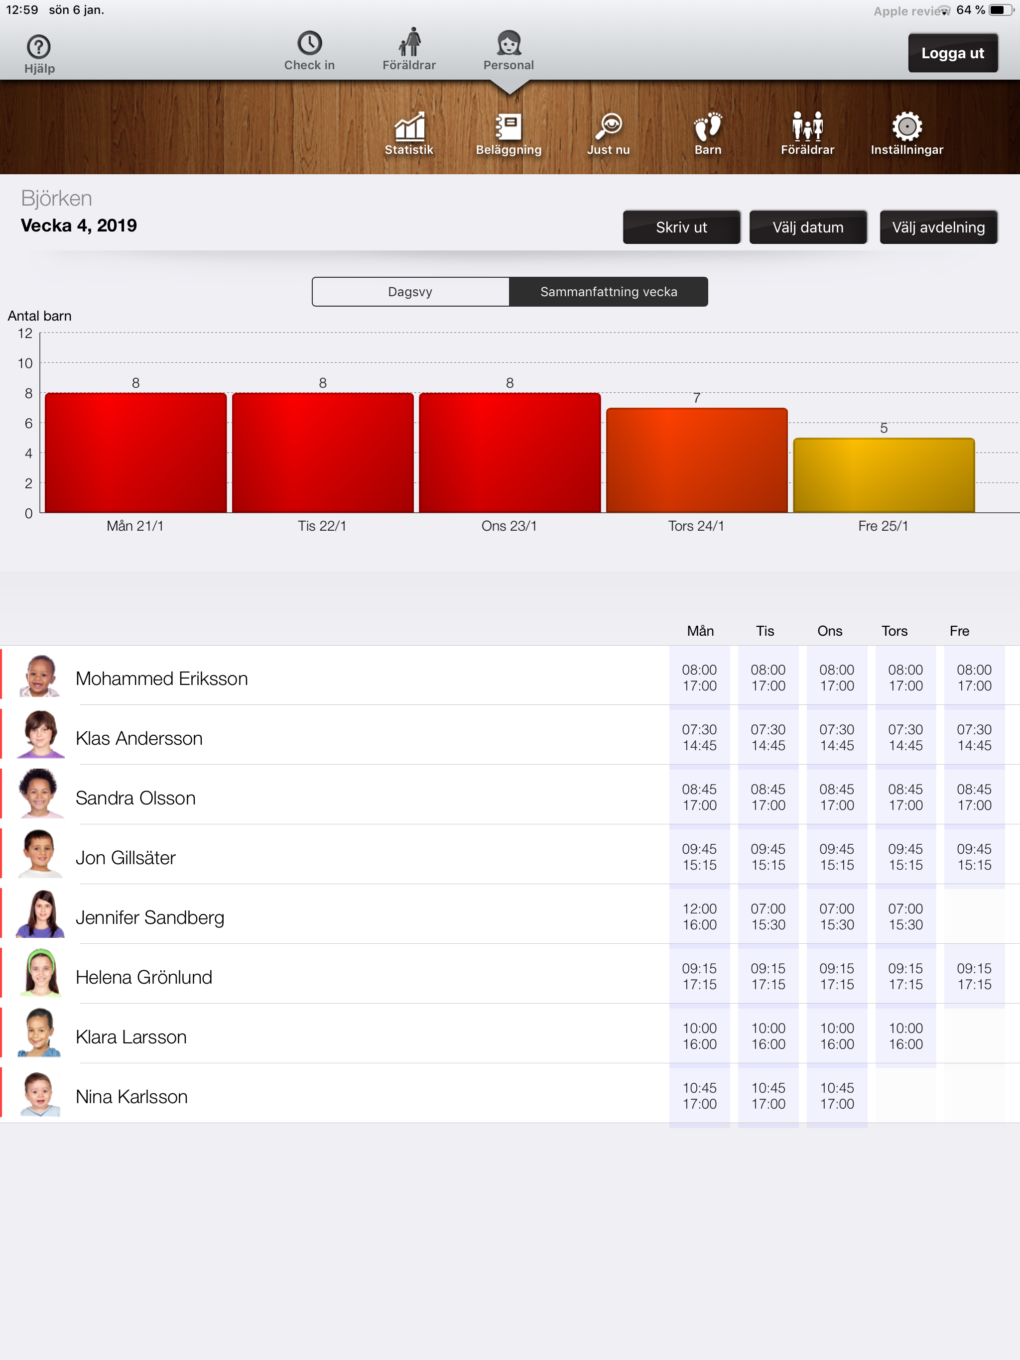Open Klas Andersson's photo
This screenshot has height=1360, width=1020.
coord(40,735)
